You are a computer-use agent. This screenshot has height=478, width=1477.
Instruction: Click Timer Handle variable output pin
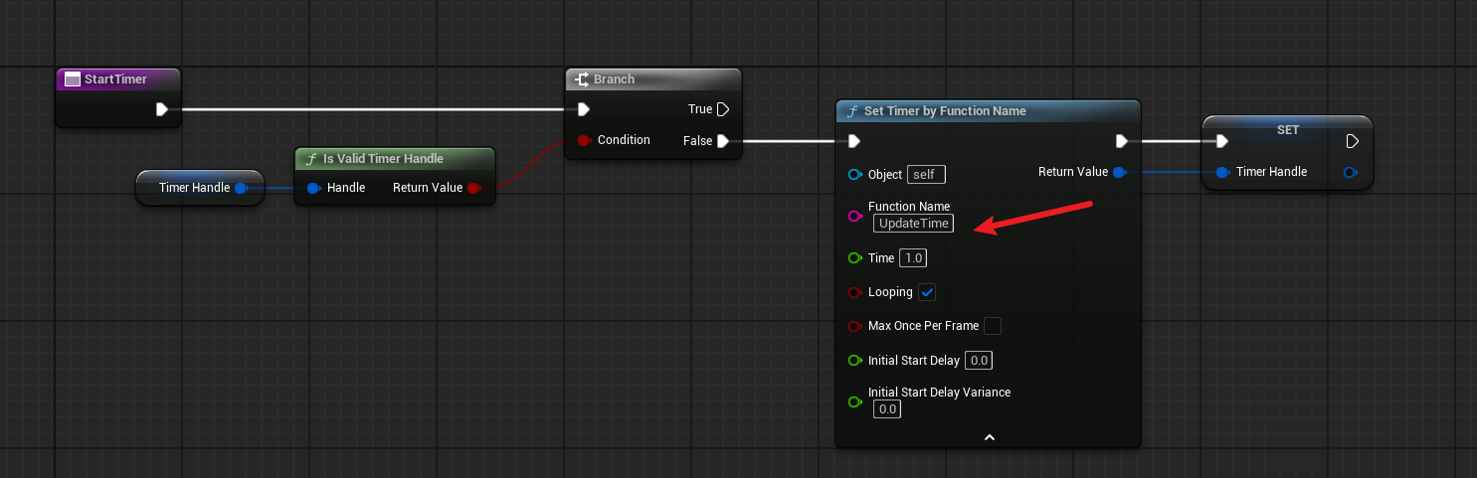pos(241,188)
